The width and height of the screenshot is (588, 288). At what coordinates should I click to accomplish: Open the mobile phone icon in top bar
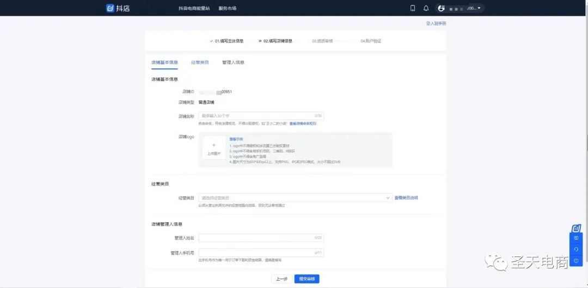coord(413,8)
